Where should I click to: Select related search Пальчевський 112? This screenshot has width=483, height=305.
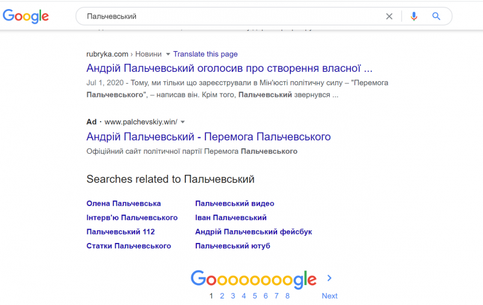pos(121,232)
